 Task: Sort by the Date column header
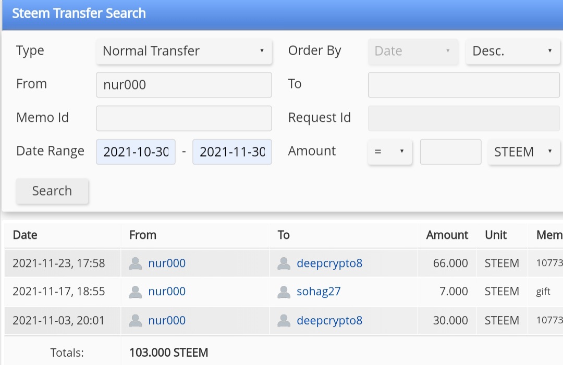(x=25, y=235)
